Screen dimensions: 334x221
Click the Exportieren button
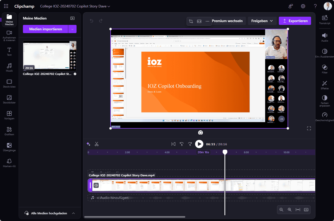(x=295, y=21)
